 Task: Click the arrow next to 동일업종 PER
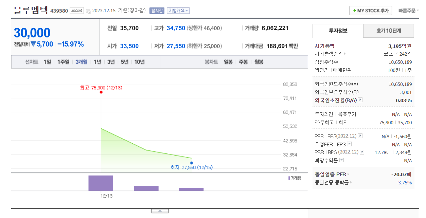point(348,175)
